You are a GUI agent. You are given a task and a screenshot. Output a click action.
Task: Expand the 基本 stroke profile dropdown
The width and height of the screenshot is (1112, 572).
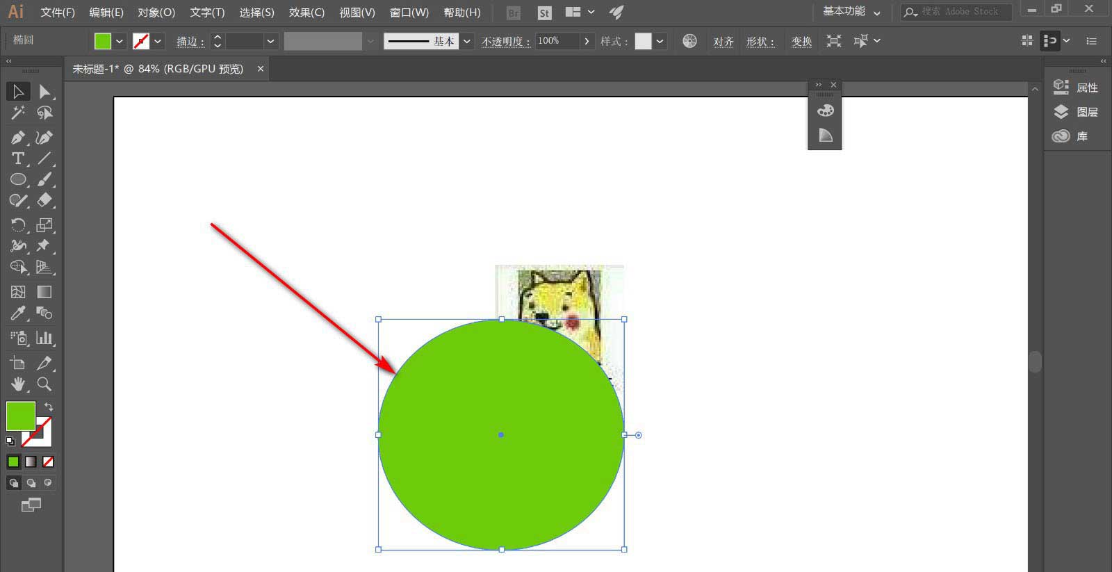pyautogui.click(x=467, y=41)
